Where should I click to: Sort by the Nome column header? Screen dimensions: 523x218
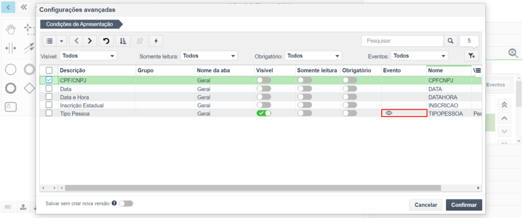[435, 71]
